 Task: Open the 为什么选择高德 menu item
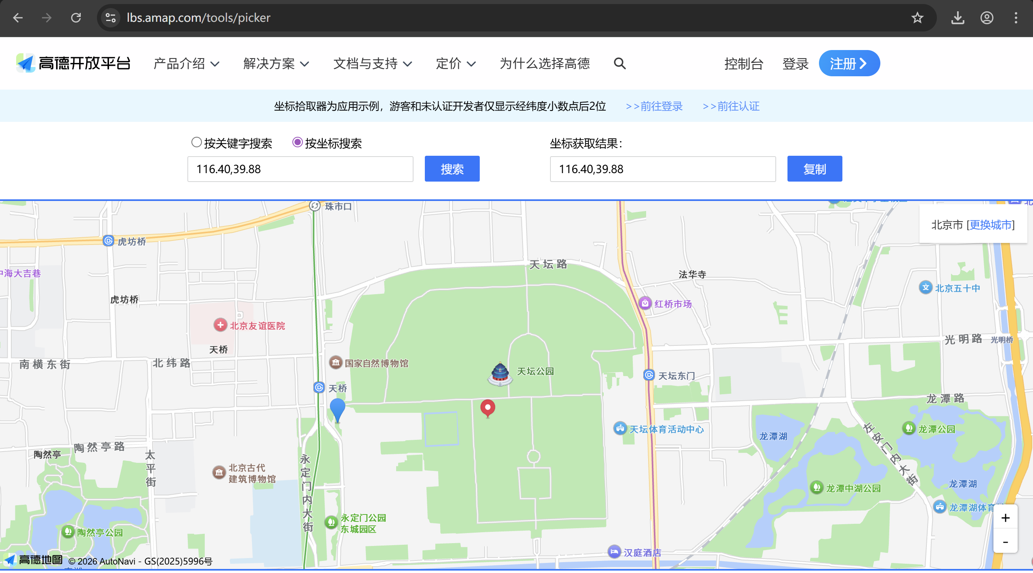(545, 63)
